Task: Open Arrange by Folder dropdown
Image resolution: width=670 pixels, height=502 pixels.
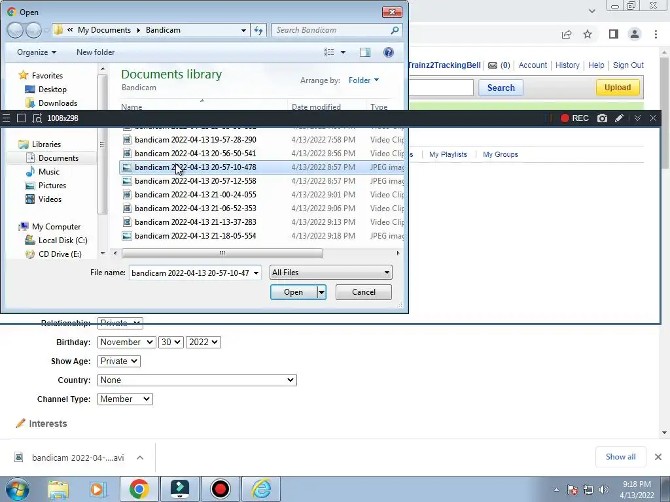Action: click(364, 80)
